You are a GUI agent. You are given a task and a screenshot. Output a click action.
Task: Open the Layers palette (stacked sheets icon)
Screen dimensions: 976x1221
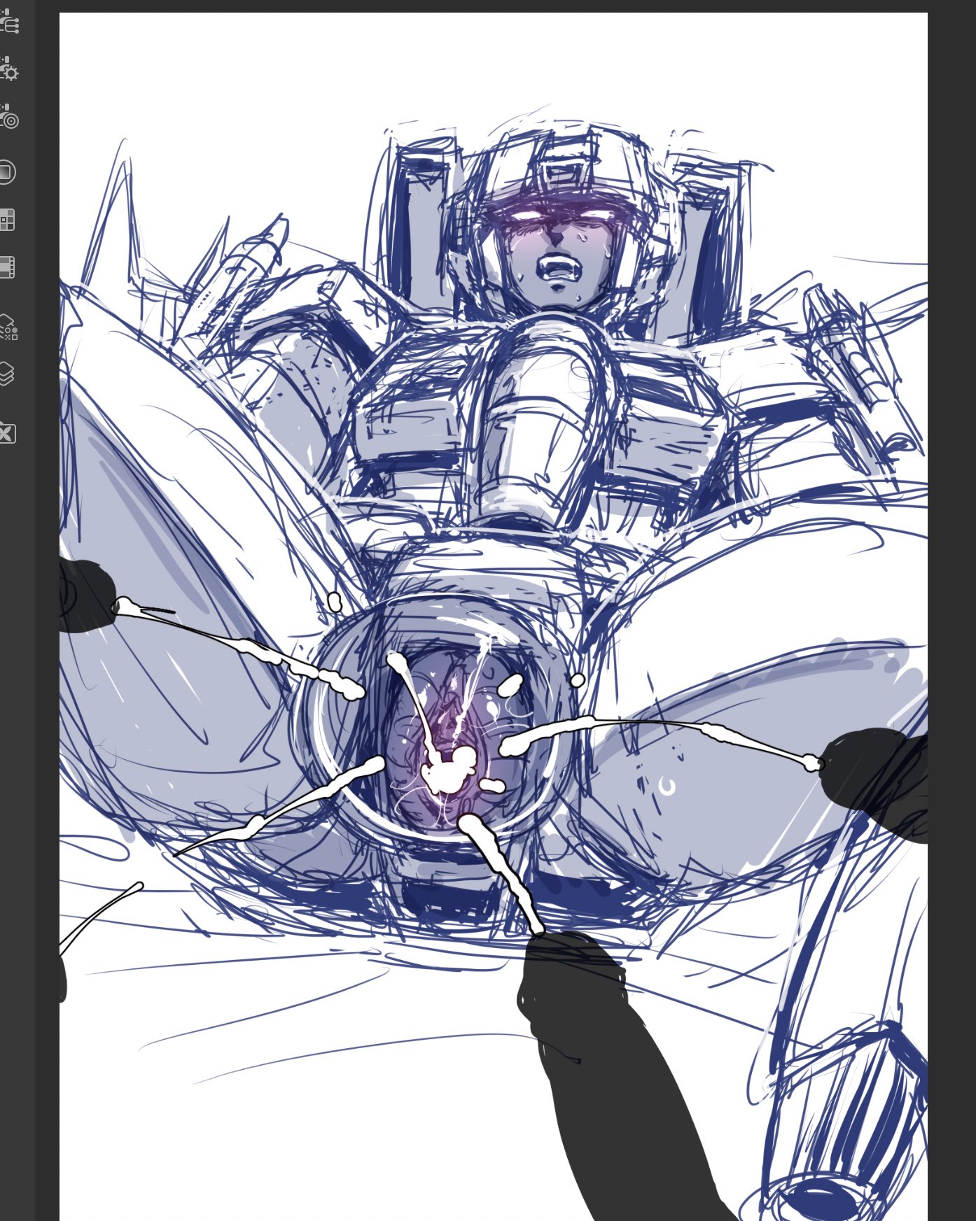pyautogui.click(x=6, y=373)
